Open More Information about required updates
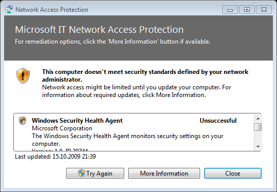 [164, 173]
